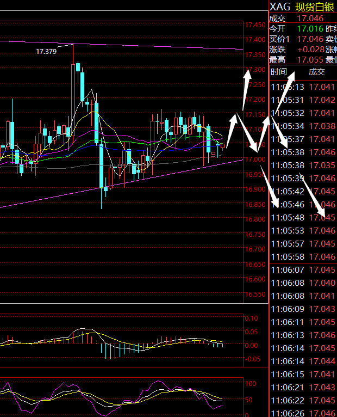Click the last red candle on the chart
The width and height of the screenshot is (337, 417).
[x=222, y=146]
